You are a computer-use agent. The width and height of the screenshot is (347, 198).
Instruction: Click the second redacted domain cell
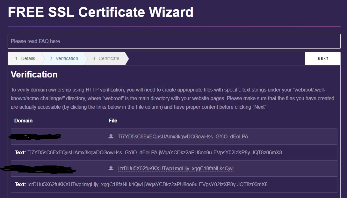(x=38, y=169)
